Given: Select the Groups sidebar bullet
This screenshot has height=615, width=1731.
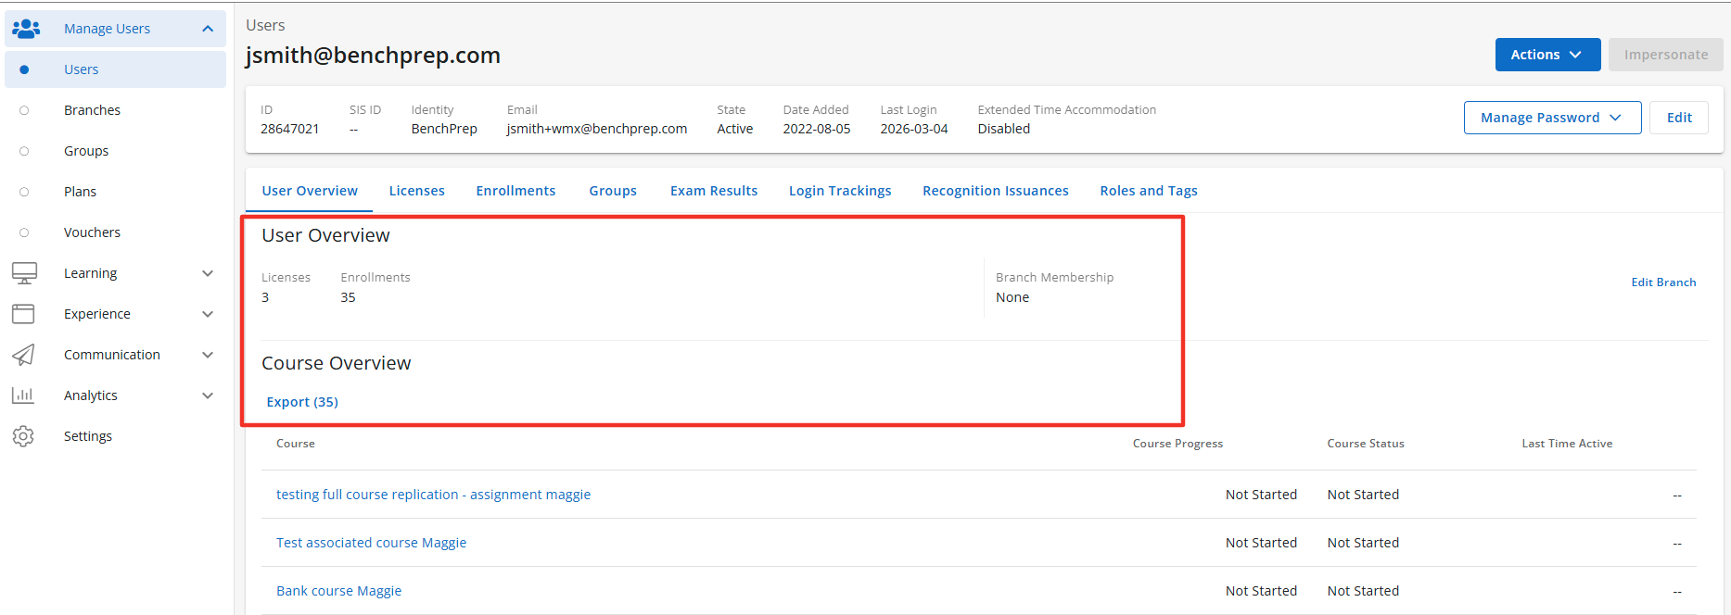Looking at the screenshot, I should pyautogui.click(x=24, y=151).
